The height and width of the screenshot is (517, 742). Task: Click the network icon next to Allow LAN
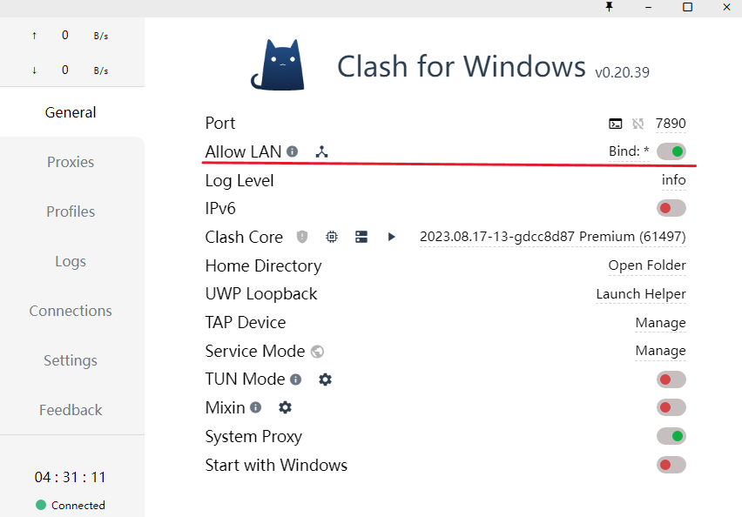321,151
